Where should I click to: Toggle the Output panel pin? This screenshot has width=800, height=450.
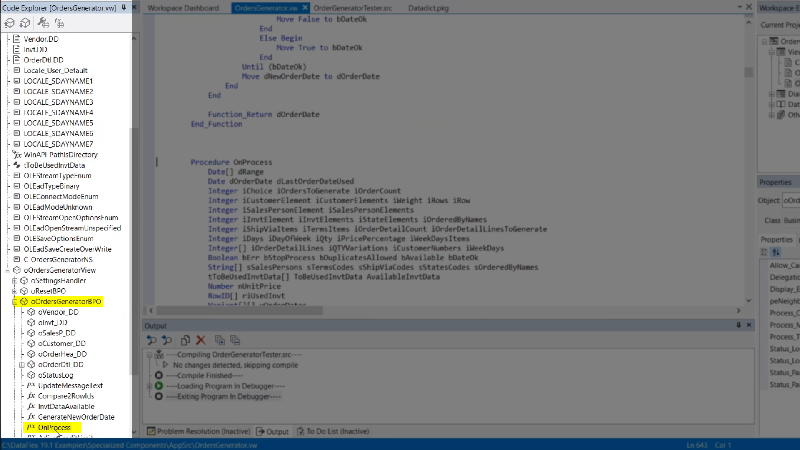[x=738, y=325]
